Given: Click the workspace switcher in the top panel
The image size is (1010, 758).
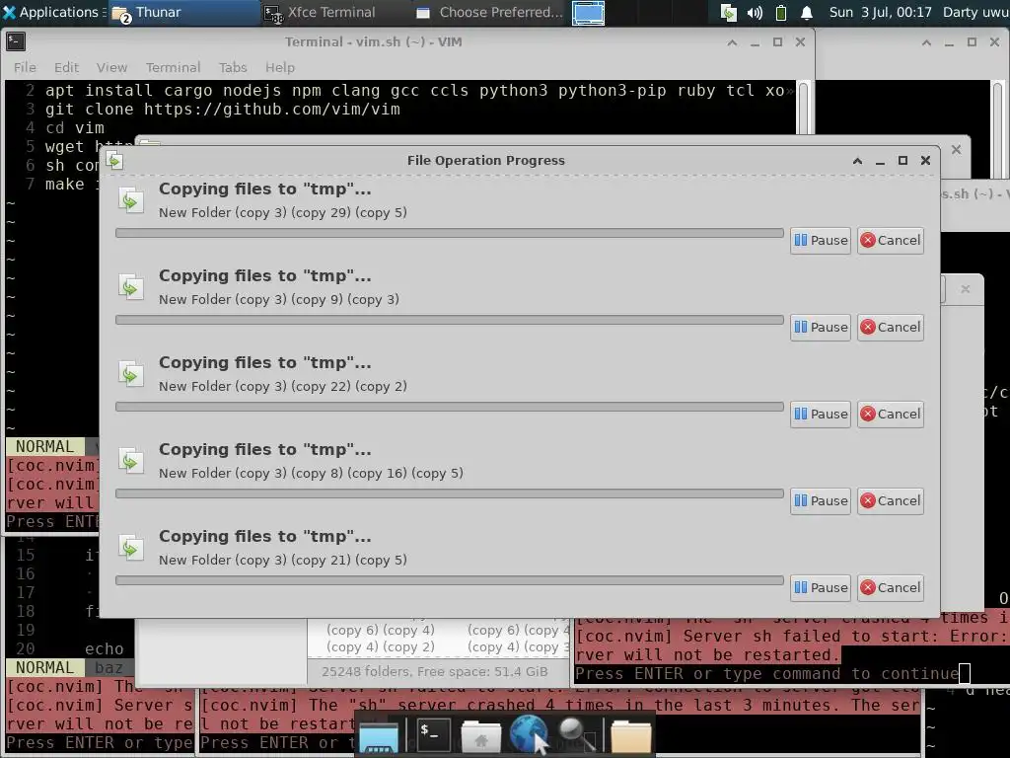Looking at the screenshot, I should [x=588, y=12].
